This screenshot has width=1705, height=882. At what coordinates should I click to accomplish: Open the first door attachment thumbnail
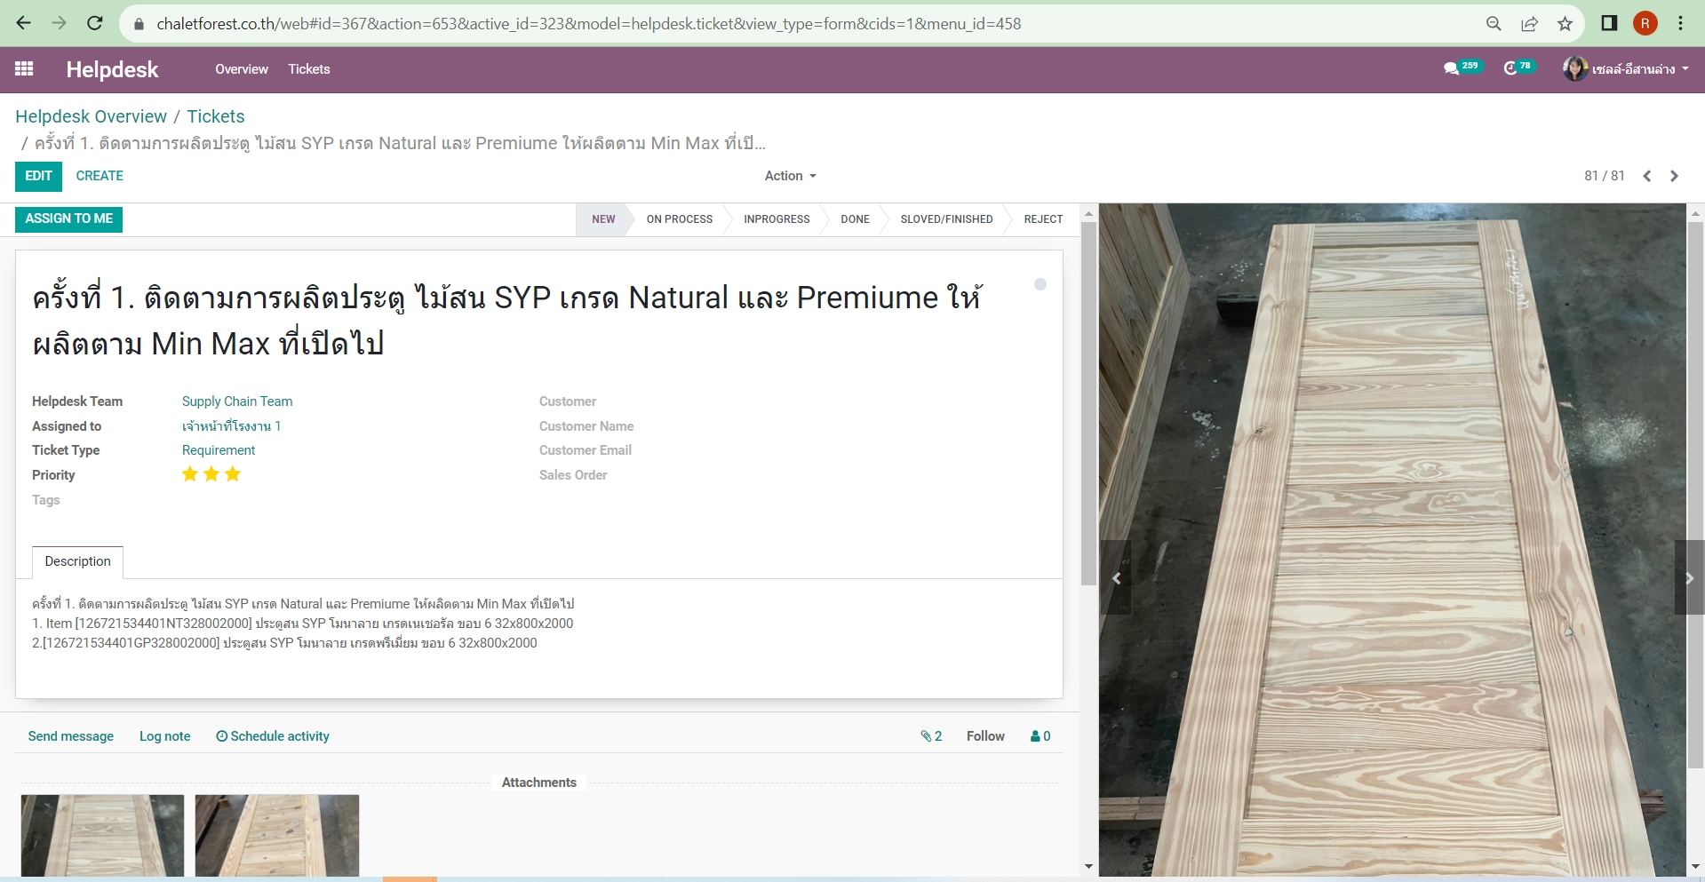click(102, 835)
